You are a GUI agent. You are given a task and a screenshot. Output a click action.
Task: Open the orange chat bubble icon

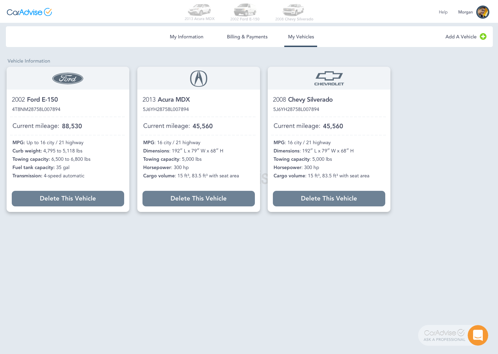(x=478, y=335)
